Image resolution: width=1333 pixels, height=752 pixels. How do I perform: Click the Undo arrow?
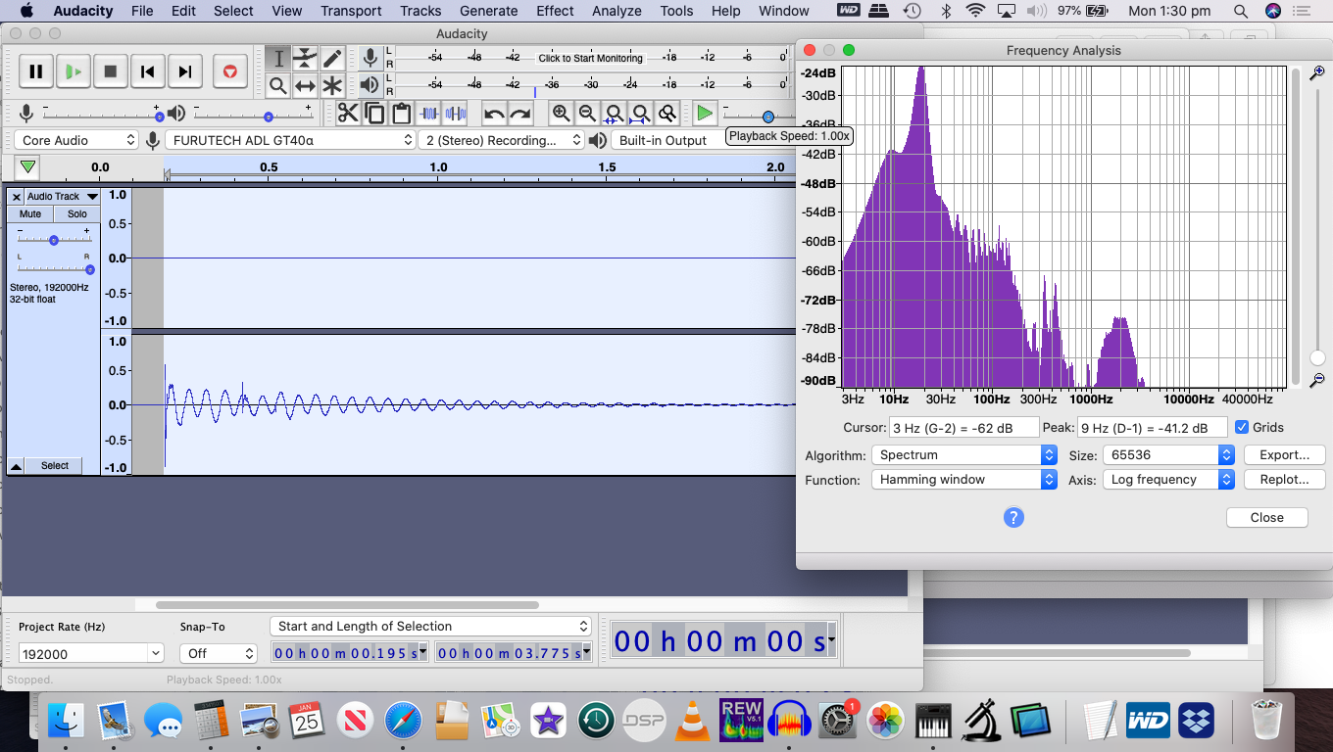(x=494, y=114)
